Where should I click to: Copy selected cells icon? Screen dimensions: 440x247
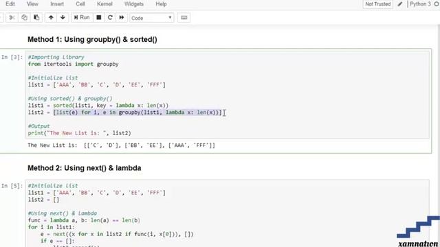tap(25, 18)
